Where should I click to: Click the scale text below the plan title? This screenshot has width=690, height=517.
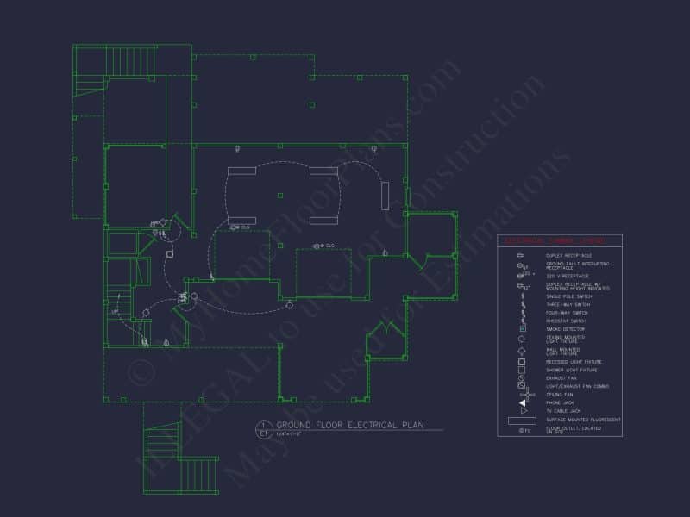[x=289, y=434]
